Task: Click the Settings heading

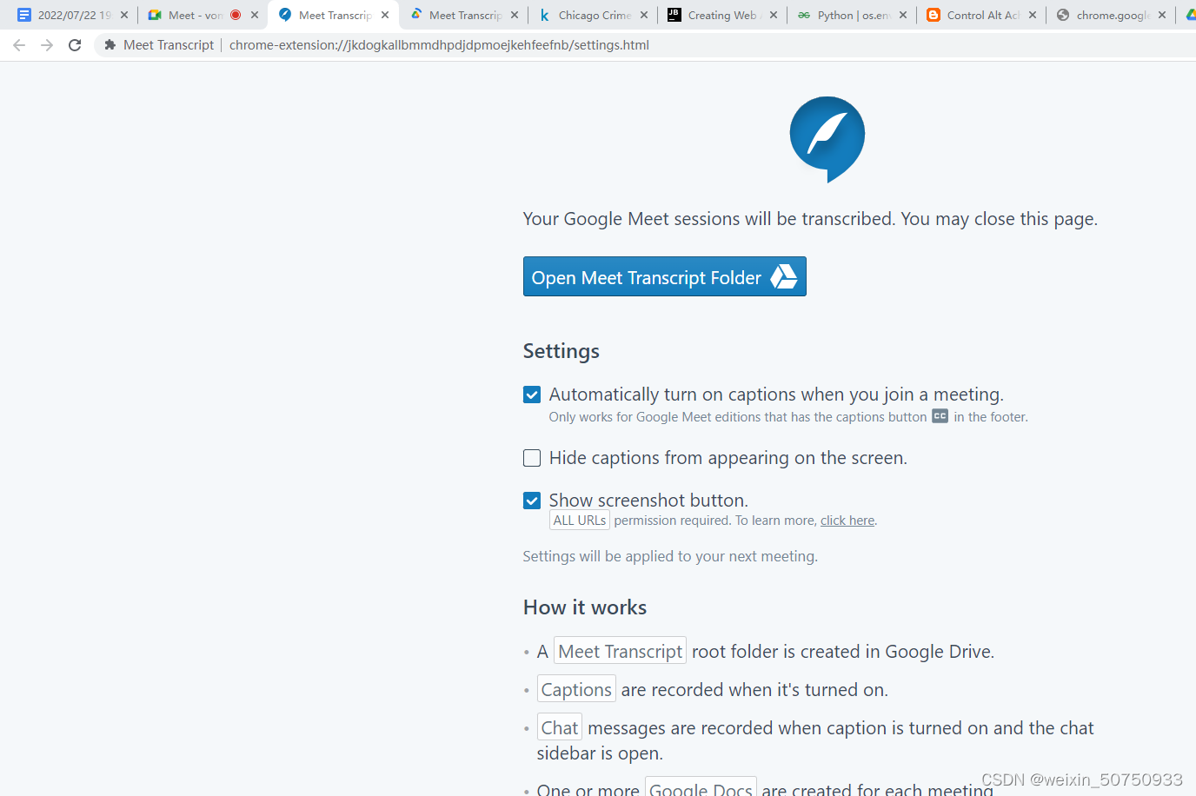Action: [561, 351]
